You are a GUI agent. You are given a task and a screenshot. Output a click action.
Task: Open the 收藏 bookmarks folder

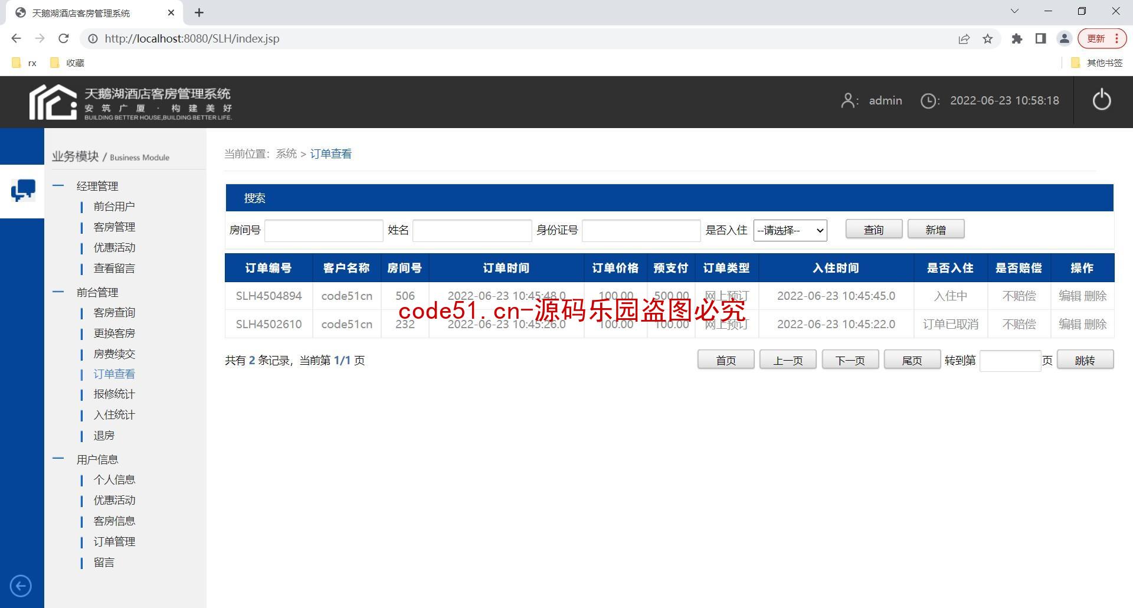click(x=67, y=63)
